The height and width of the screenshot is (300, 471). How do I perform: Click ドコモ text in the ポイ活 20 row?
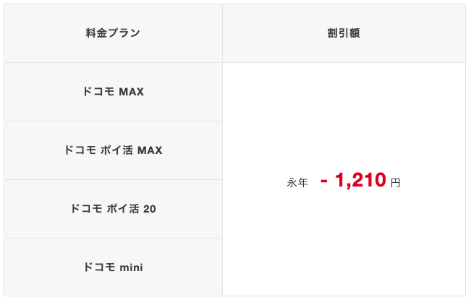click(x=87, y=208)
